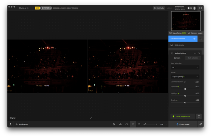Open the user account avatar
The height and width of the screenshot is (137, 211).
coord(195,8)
